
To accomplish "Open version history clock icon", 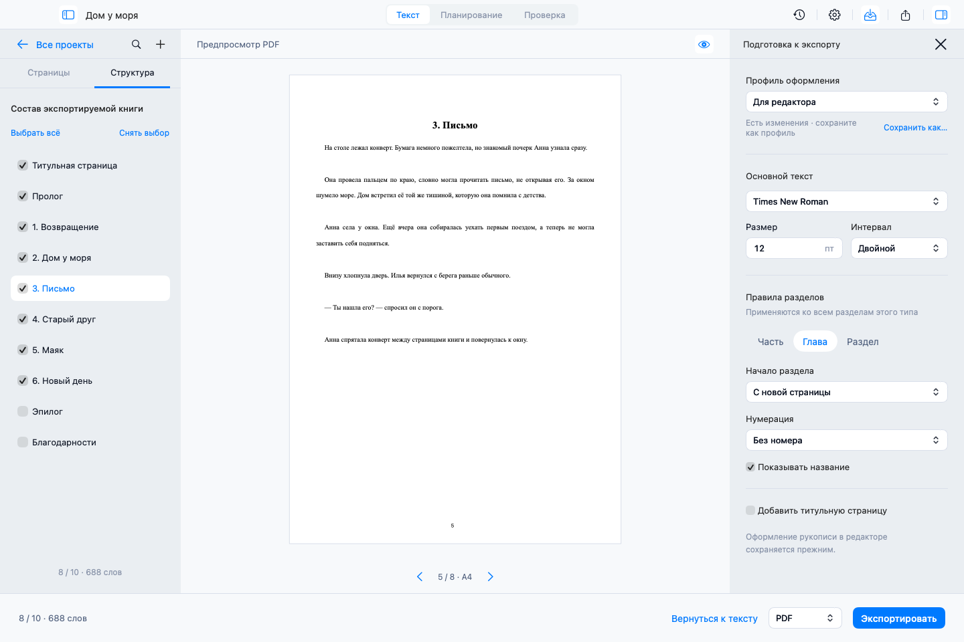I will pyautogui.click(x=799, y=15).
